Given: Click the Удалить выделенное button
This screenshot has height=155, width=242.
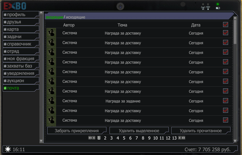Looking at the screenshot, I should [139, 131].
